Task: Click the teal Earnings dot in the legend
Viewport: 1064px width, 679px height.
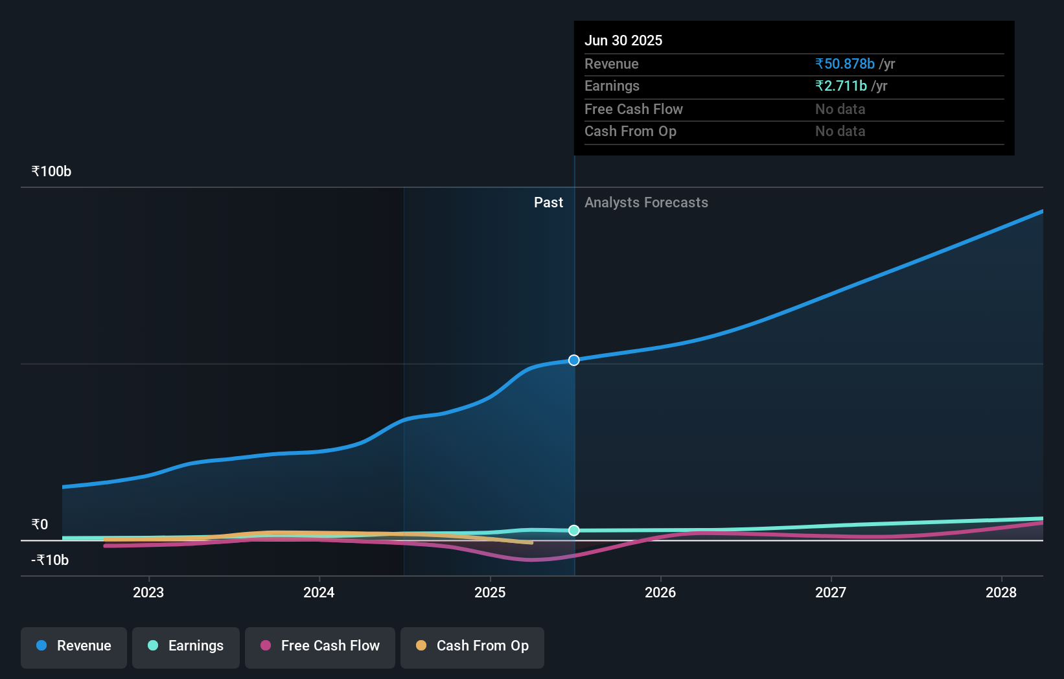Action: [152, 646]
